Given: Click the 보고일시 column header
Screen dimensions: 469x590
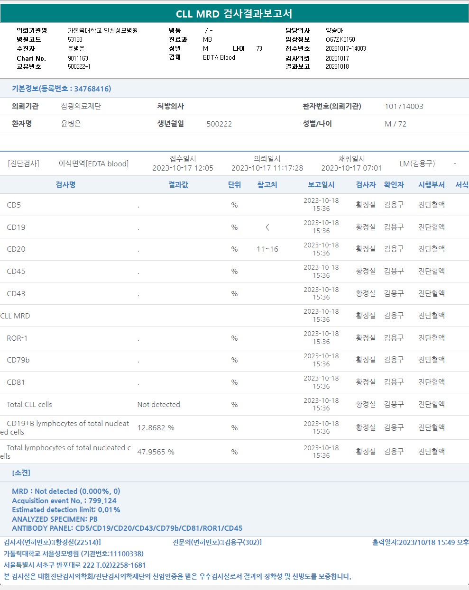Looking at the screenshot, I should coord(321,185).
